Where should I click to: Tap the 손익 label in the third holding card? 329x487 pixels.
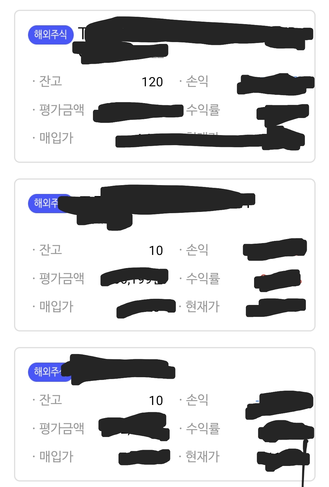[x=197, y=400]
